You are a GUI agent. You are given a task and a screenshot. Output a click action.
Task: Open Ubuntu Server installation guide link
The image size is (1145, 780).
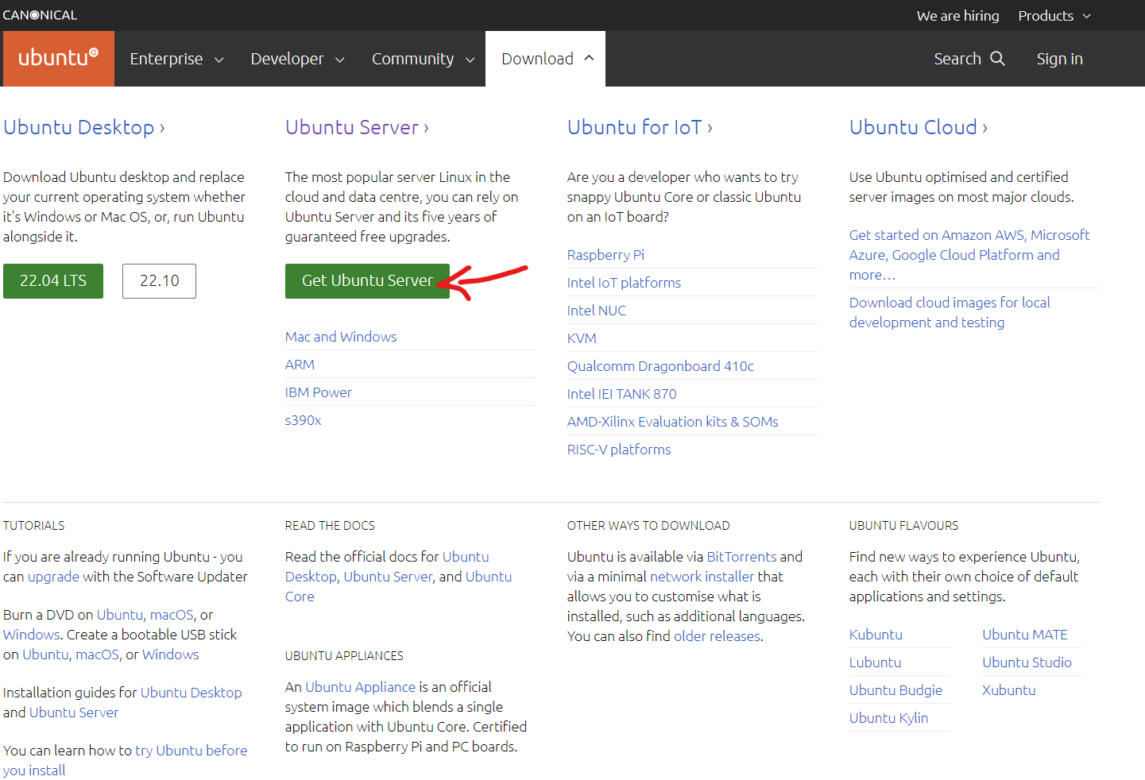(74, 712)
